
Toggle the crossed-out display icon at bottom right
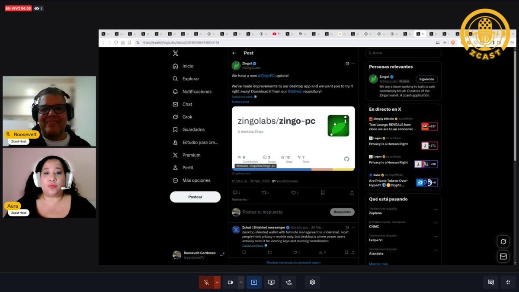[491, 282]
